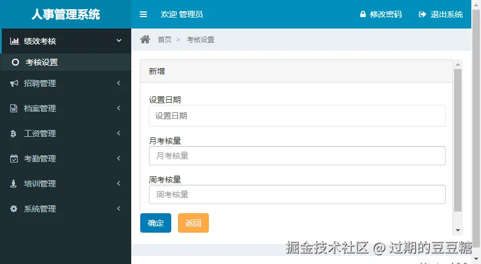Expand the 考勤管理 chevron arrow

click(119, 159)
